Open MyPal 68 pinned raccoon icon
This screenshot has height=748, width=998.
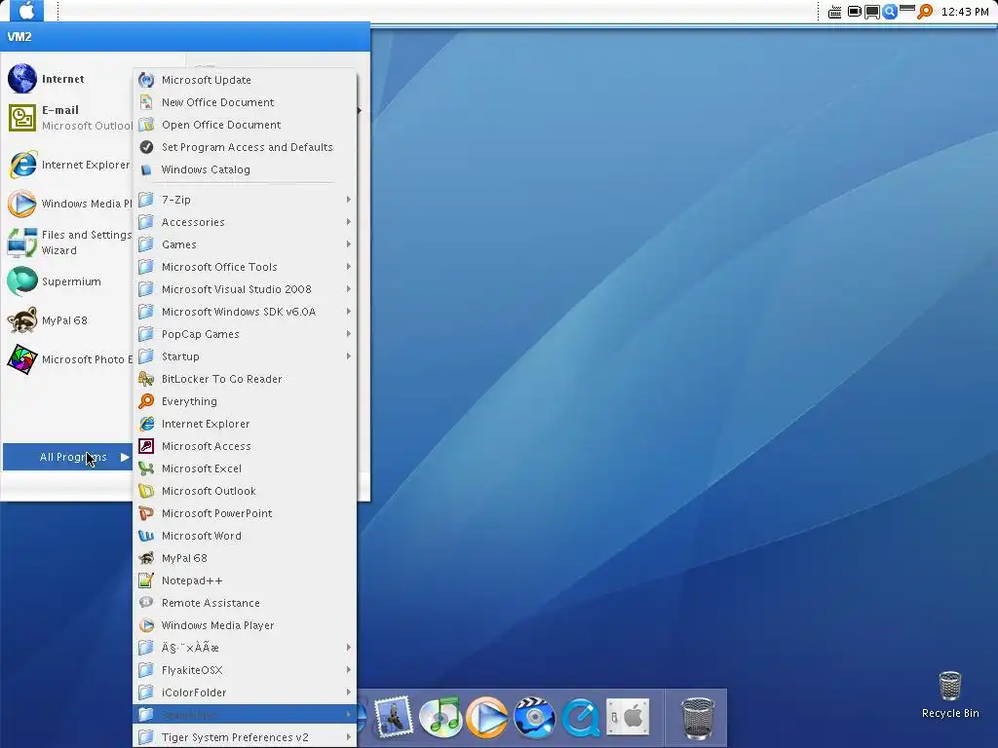(22, 320)
